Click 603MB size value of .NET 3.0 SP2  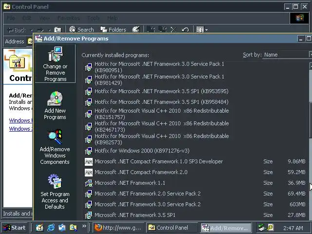pos(297,204)
